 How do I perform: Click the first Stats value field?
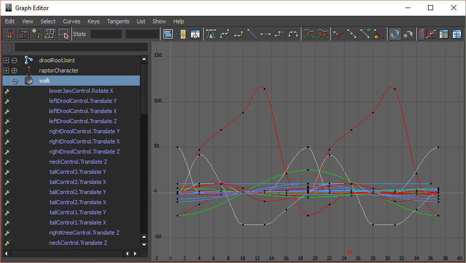click(106, 34)
